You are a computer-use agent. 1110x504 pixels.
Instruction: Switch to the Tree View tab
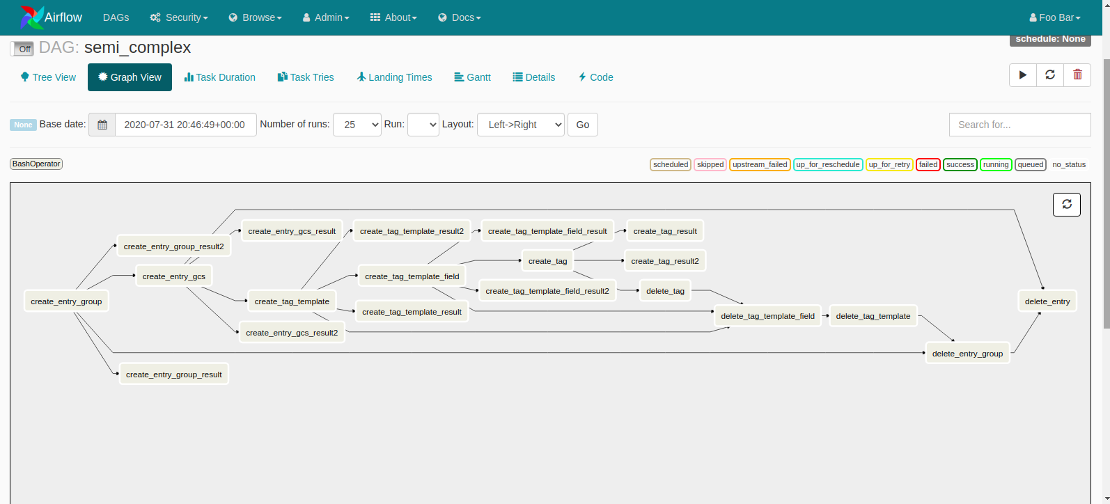click(x=48, y=77)
